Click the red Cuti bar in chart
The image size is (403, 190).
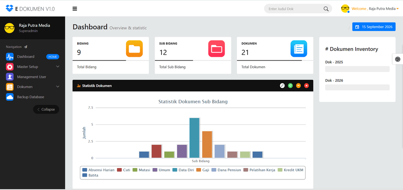click(x=157, y=151)
